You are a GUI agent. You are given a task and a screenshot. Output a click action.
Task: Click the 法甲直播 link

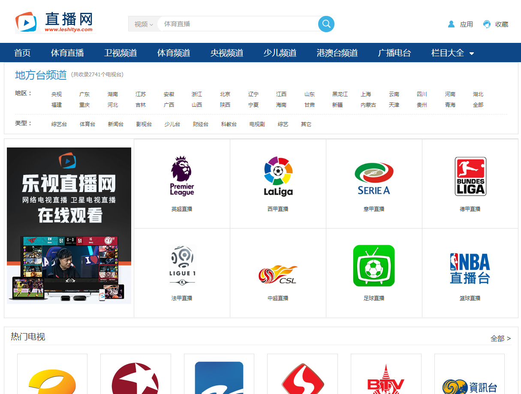click(x=182, y=298)
